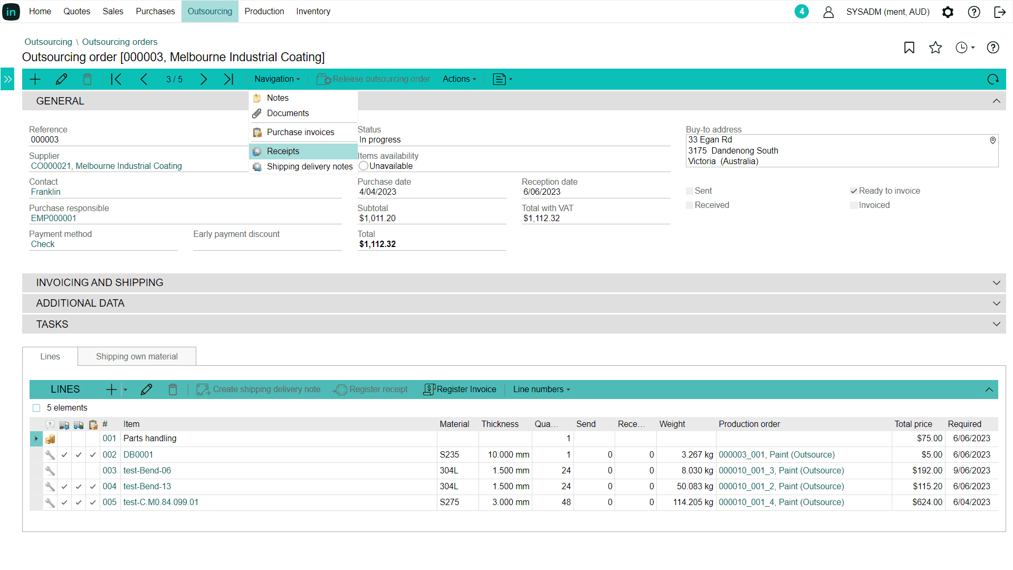This screenshot has height=570, width=1013.
Task: Select all with 5 elements checkbox
Action: (x=36, y=408)
